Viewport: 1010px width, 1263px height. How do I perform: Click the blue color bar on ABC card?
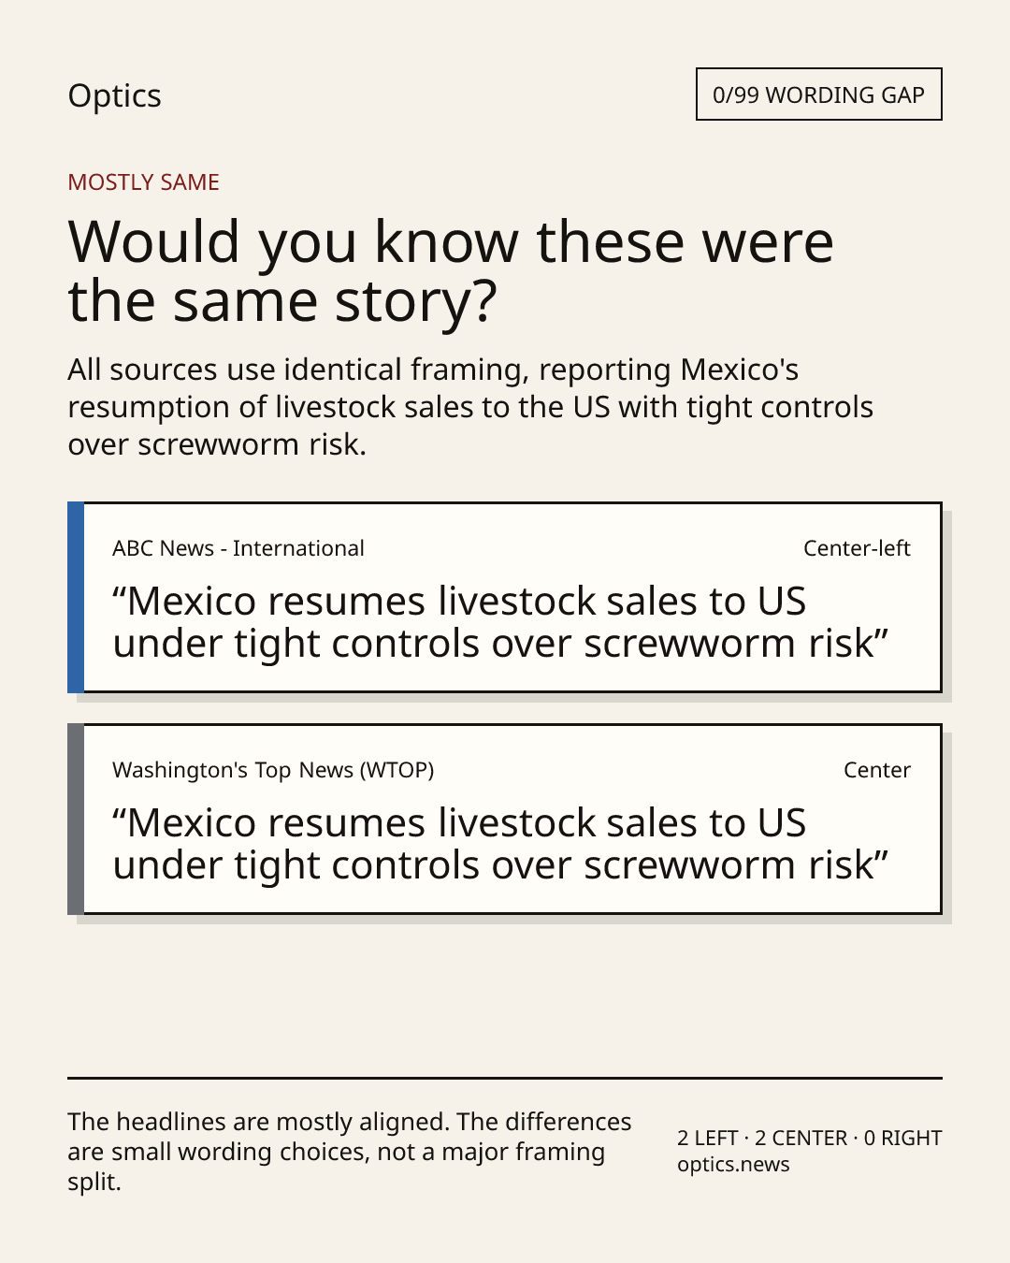pos(76,598)
